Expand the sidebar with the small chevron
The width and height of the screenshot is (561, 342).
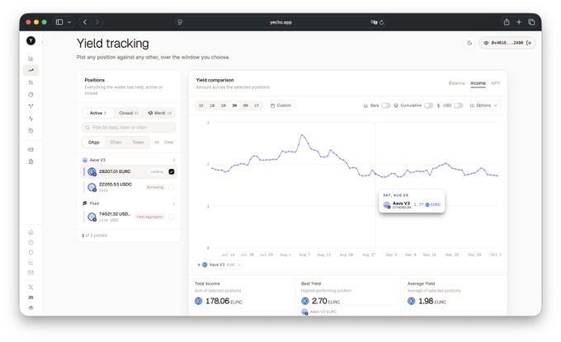pyautogui.click(x=42, y=42)
